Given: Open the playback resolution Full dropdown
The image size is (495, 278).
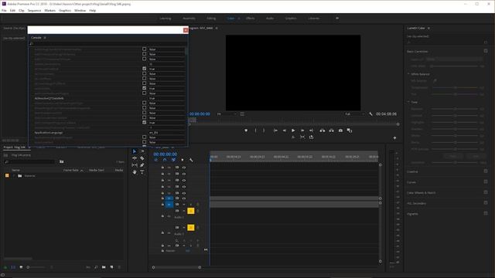Looking at the screenshot, I should click(x=355, y=114).
